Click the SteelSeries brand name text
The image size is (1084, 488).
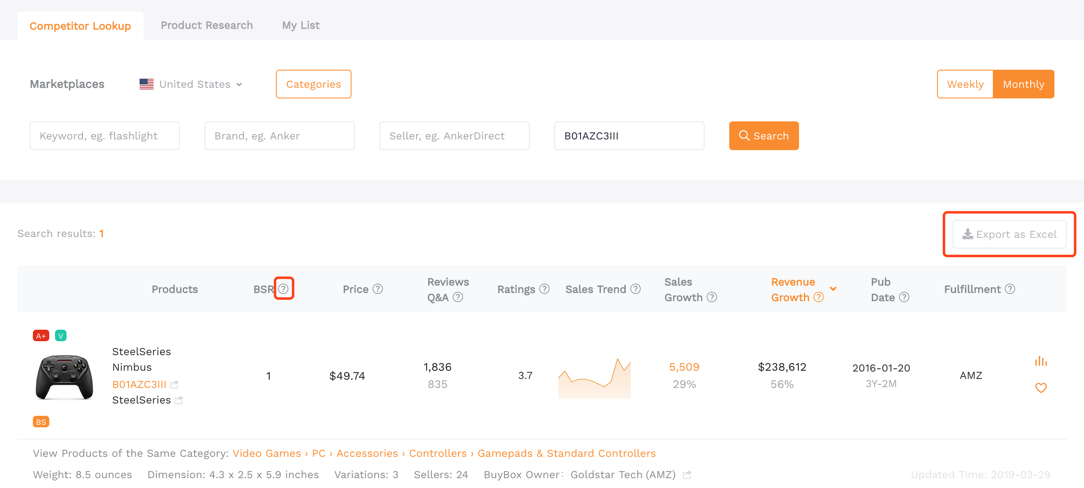141,400
